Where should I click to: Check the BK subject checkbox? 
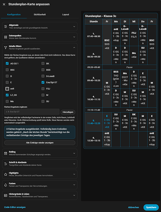[x=43, y=64]
